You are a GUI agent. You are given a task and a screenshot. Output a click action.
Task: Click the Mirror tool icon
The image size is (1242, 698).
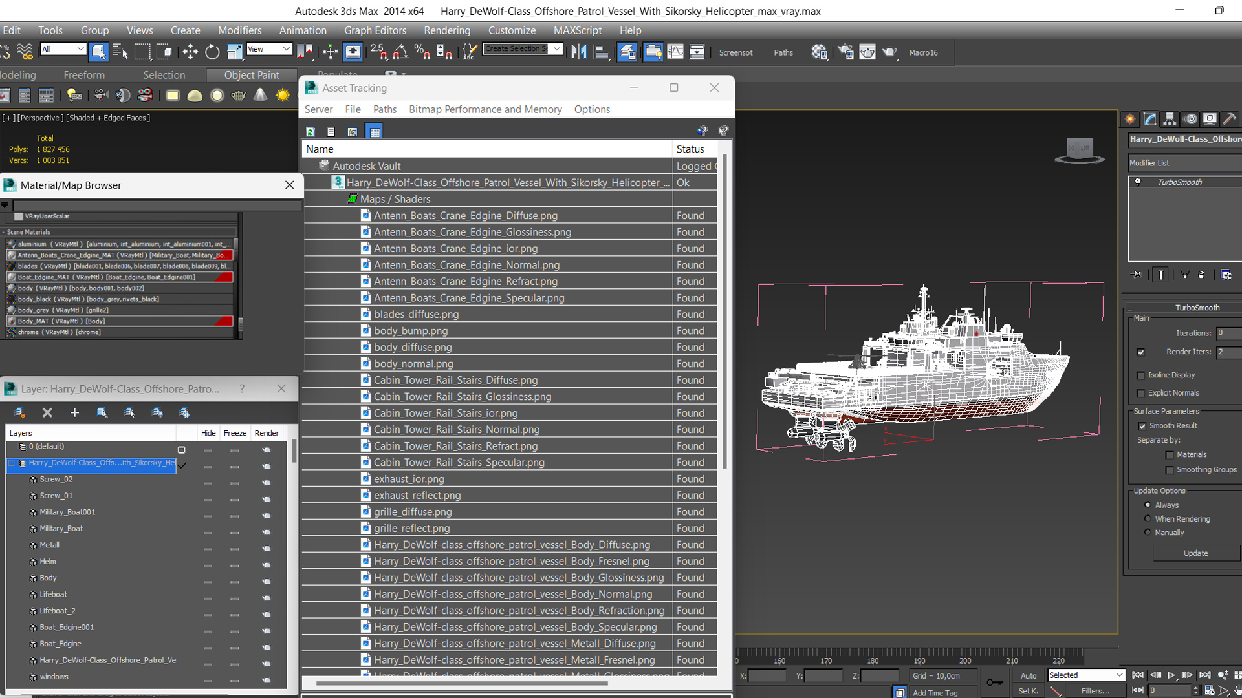[579, 52]
